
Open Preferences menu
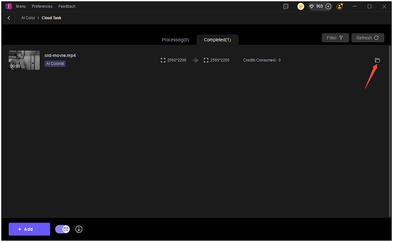point(42,6)
